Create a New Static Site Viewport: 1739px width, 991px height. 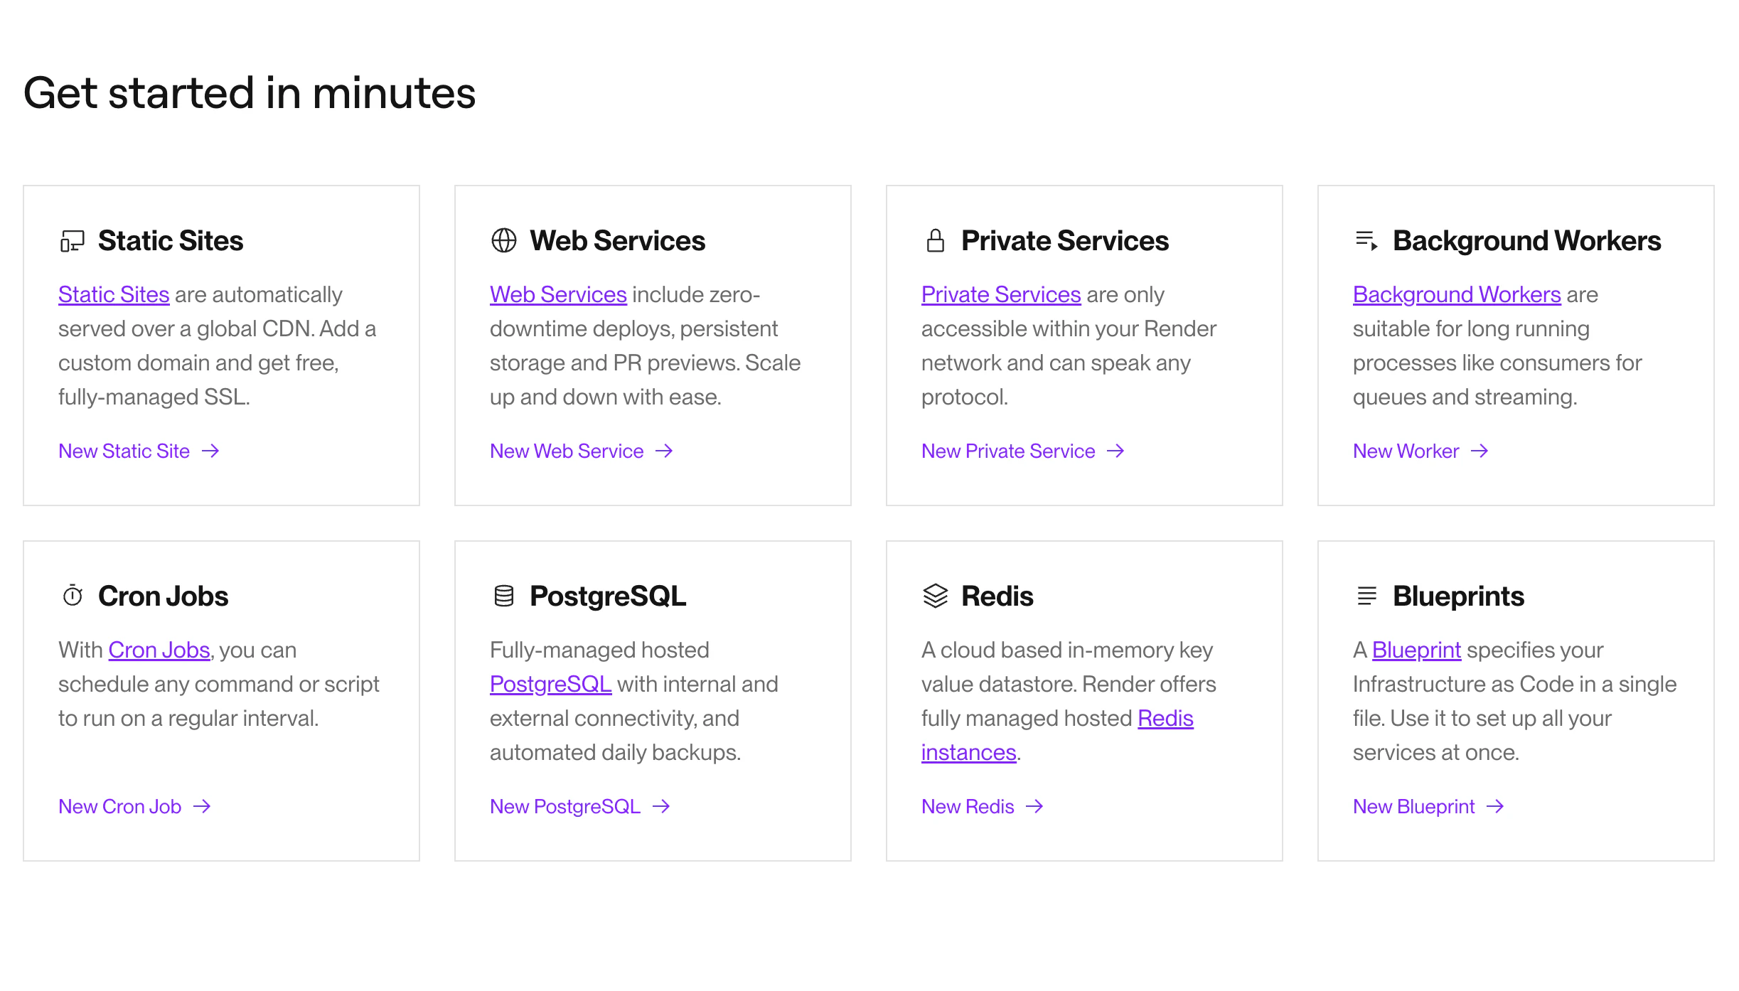tap(139, 451)
